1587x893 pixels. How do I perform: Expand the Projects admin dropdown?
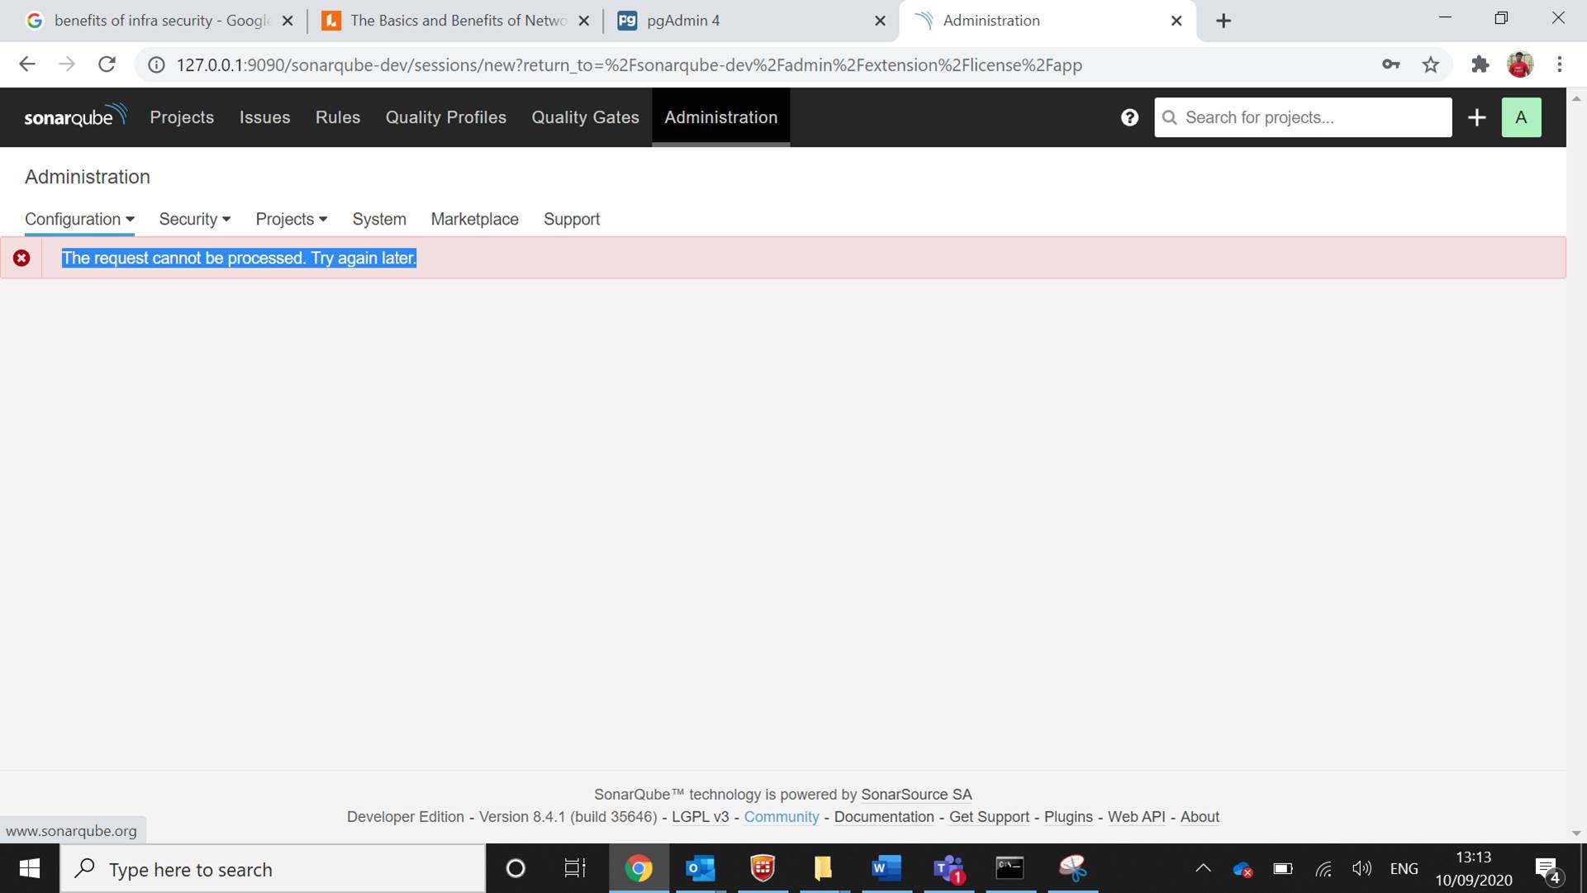coord(292,219)
